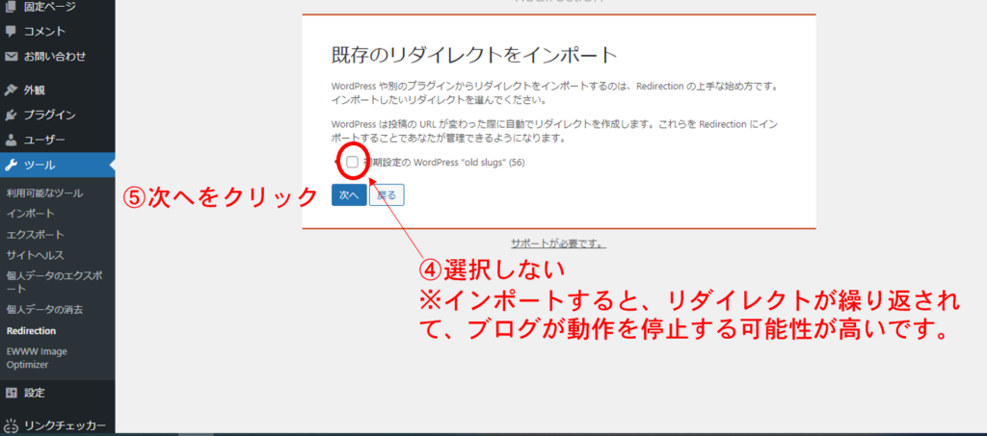987x436 pixels.
Task: Click the ユーザー person icon
Action: click(x=11, y=140)
